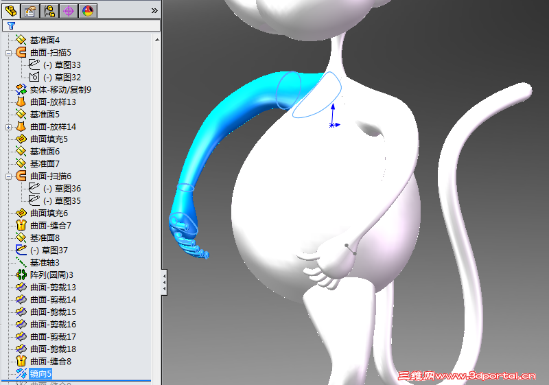Viewport: 549px width, 385px height.
Task: Click the 实体-移动/复制9 feature icon
Action: [21, 90]
